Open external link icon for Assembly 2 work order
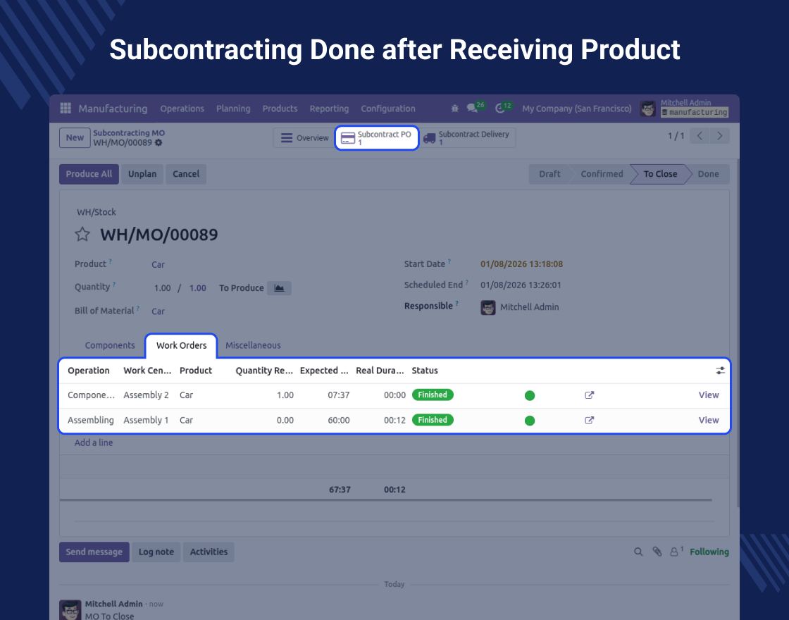The image size is (789, 620). pos(589,395)
